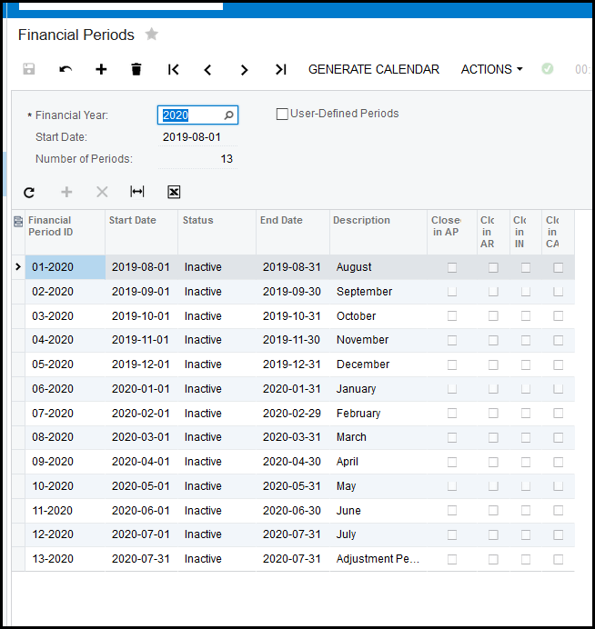
Task: Export grid to Excel icon
Action: [x=174, y=192]
